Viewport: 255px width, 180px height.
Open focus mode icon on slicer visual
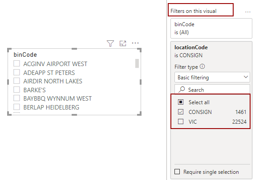pos(123,43)
